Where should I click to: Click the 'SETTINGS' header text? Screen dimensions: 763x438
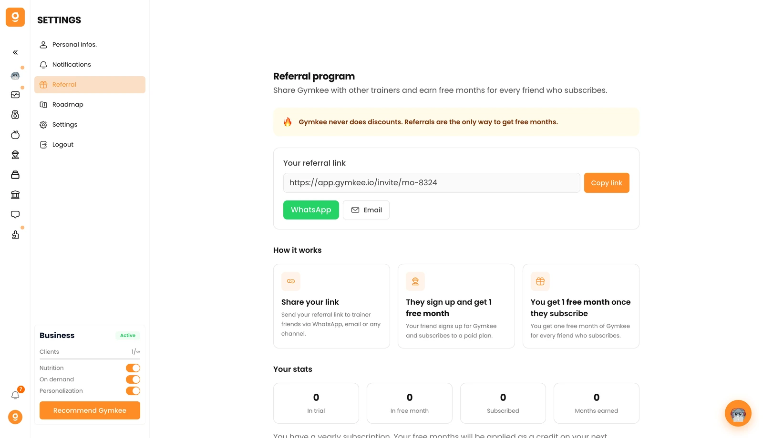click(59, 20)
